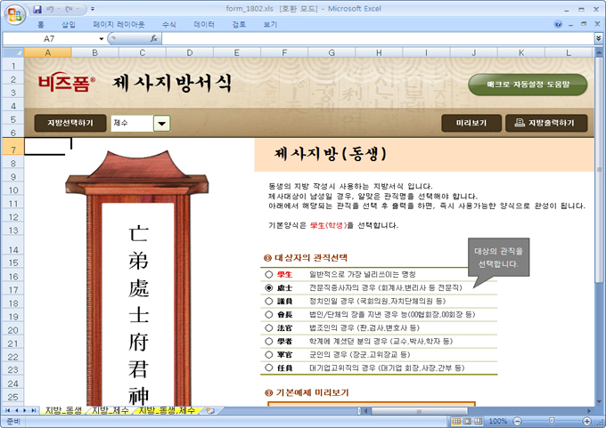This screenshot has width=606, height=428.
Task: Open the 홈 ribbon tab
Action: tap(41, 25)
